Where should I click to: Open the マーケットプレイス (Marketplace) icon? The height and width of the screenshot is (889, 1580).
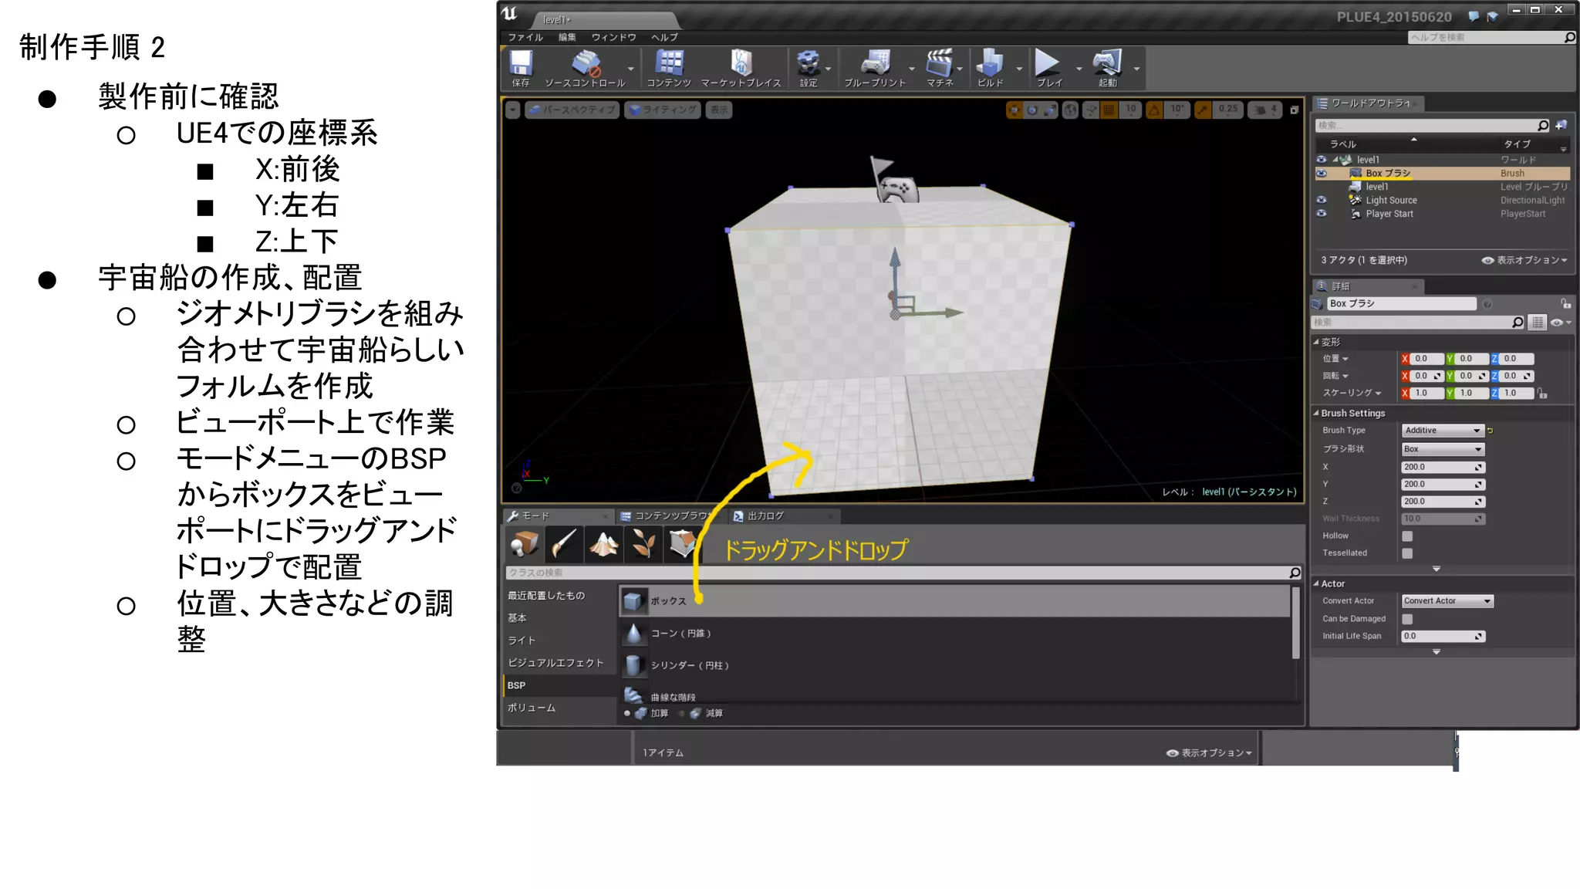pos(741,68)
